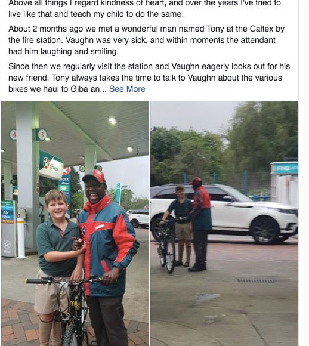Image resolution: width=309 pixels, height=346 pixels.
Task: Click the pump number 4 sign in photo
Action: click(x=13, y=135)
